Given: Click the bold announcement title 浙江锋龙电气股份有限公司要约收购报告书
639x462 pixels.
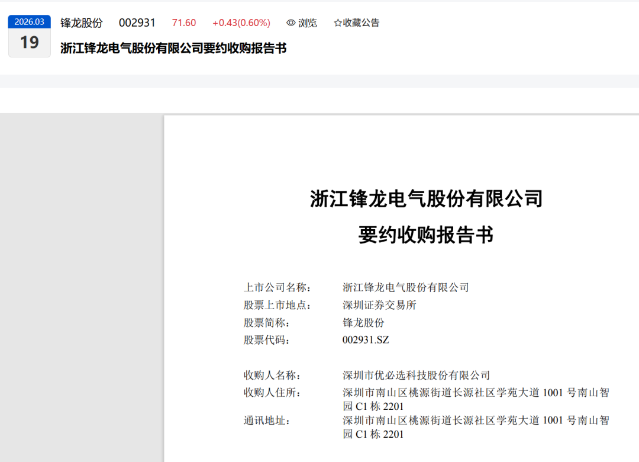Looking at the screenshot, I should [x=173, y=48].
